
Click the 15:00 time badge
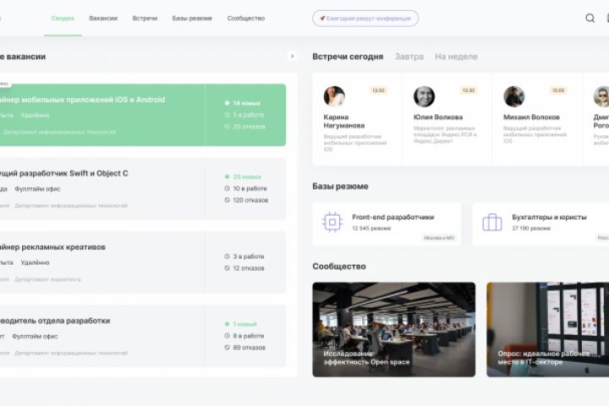point(558,91)
